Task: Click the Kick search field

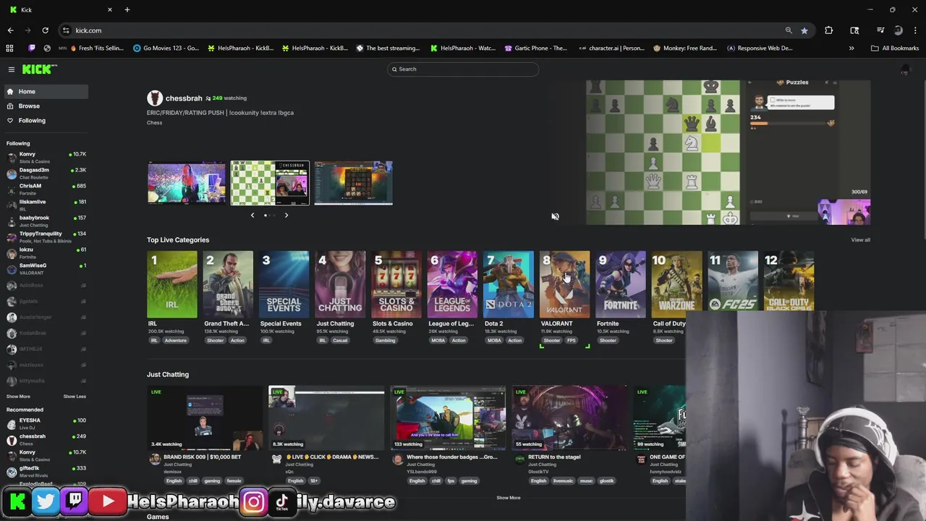Action: [x=463, y=69]
